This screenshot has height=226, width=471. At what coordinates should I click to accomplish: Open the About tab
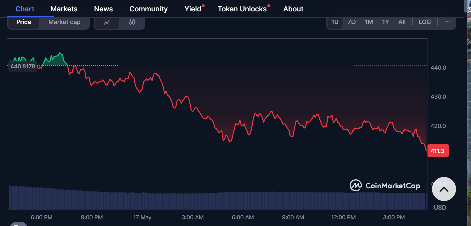(x=293, y=9)
